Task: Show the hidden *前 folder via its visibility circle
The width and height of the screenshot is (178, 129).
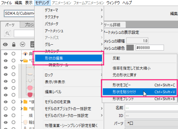Action: pyautogui.click(x=6, y=108)
